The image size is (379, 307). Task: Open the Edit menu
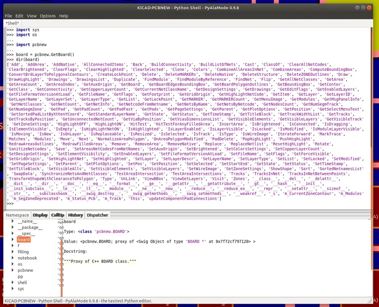(19, 16)
